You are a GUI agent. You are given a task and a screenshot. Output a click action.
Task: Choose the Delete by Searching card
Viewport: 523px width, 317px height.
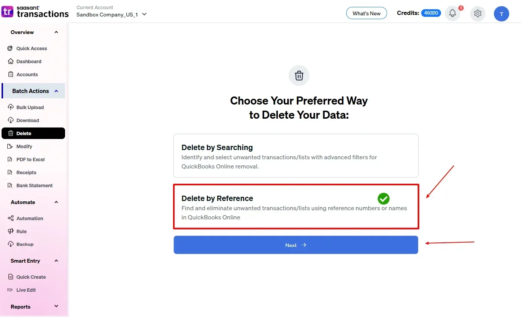coord(296,155)
